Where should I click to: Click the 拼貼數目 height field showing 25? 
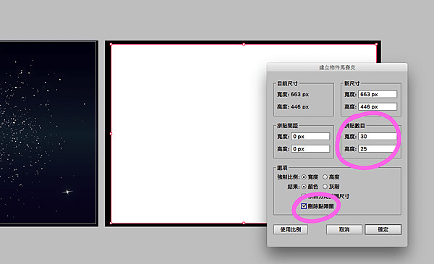378,149
